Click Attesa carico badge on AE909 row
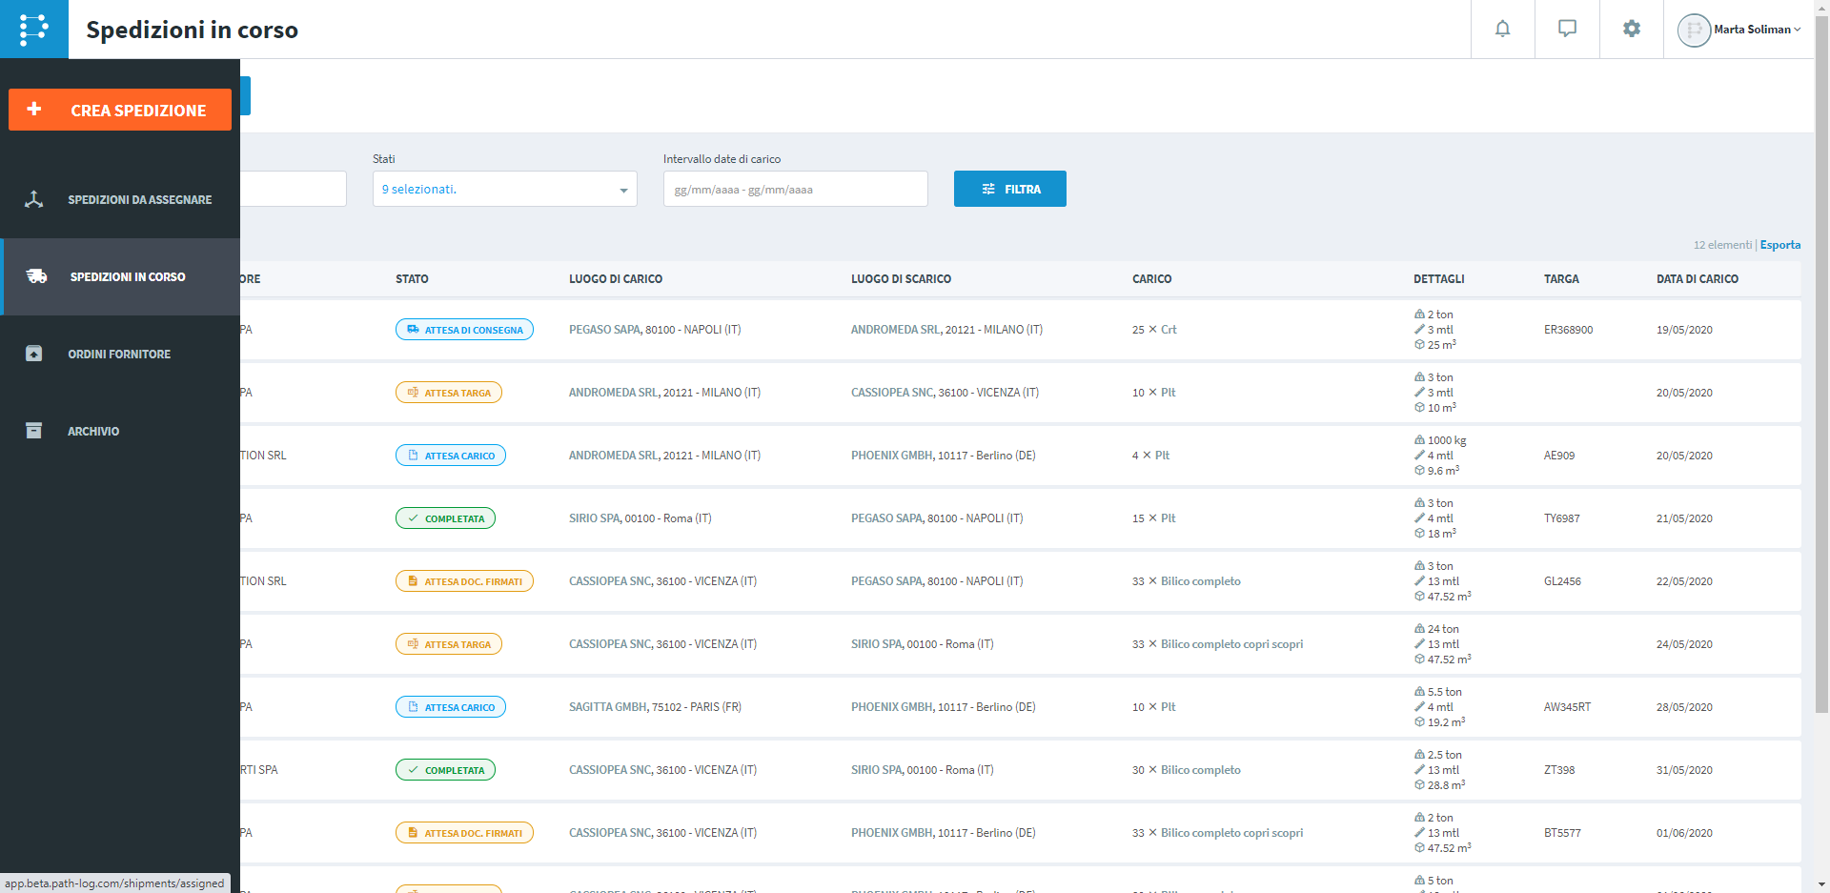The height and width of the screenshot is (893, 1830). pos(451,456)
